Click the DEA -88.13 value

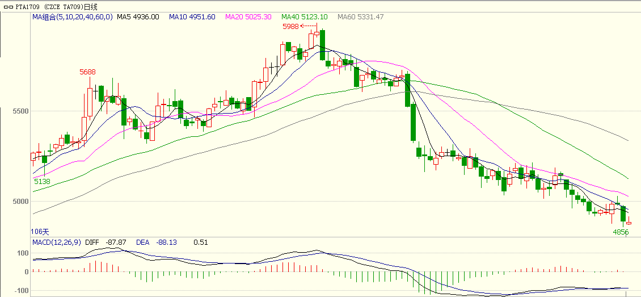(x=157, y=242)
